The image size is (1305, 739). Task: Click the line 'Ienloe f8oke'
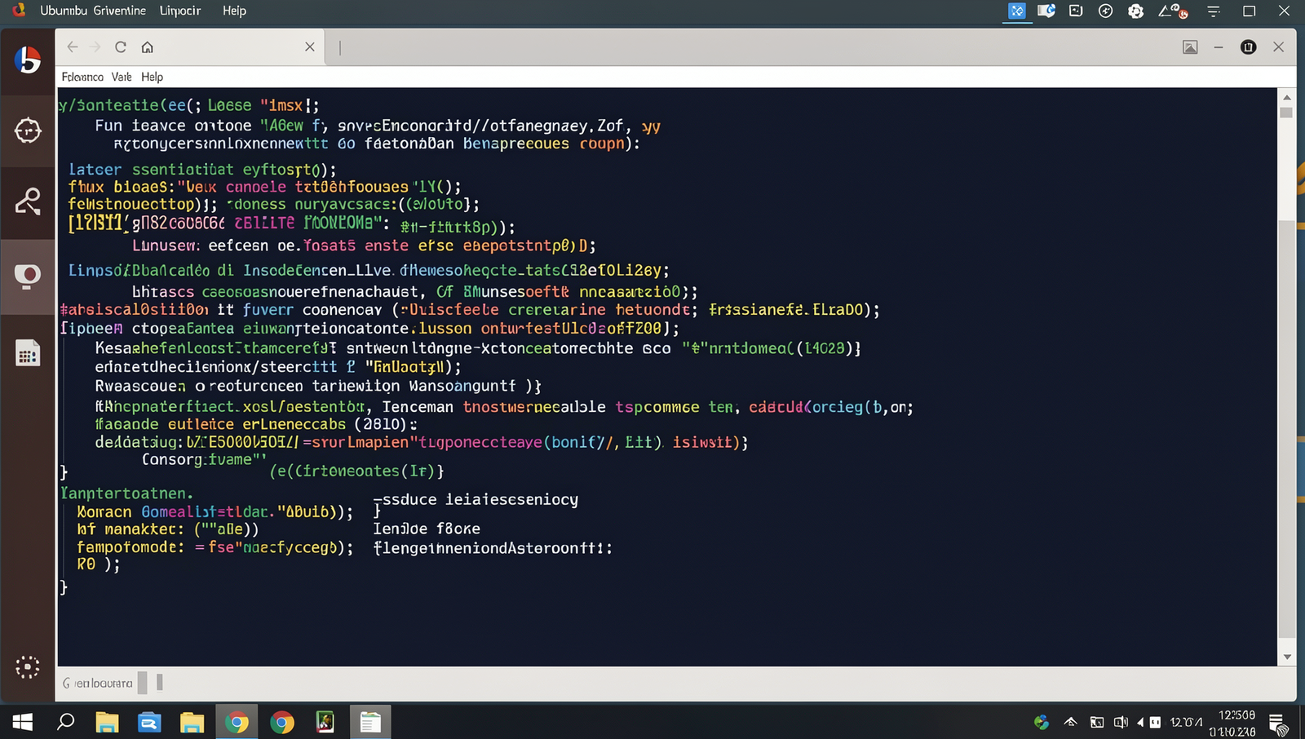click(x=427, y=529)
